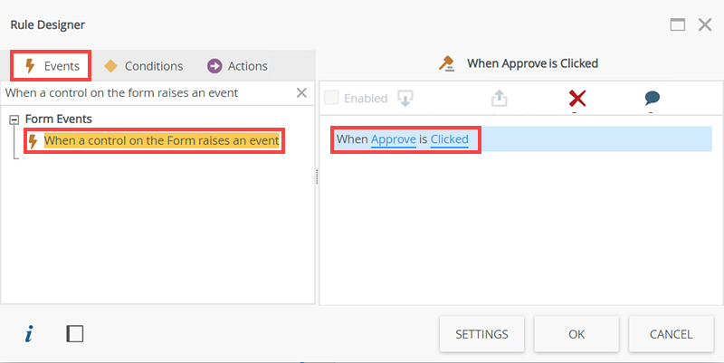The width and height of the screenshot is (724, 363).
Task: Maximize the Rule Designer dialog
Action: [677, 24]
